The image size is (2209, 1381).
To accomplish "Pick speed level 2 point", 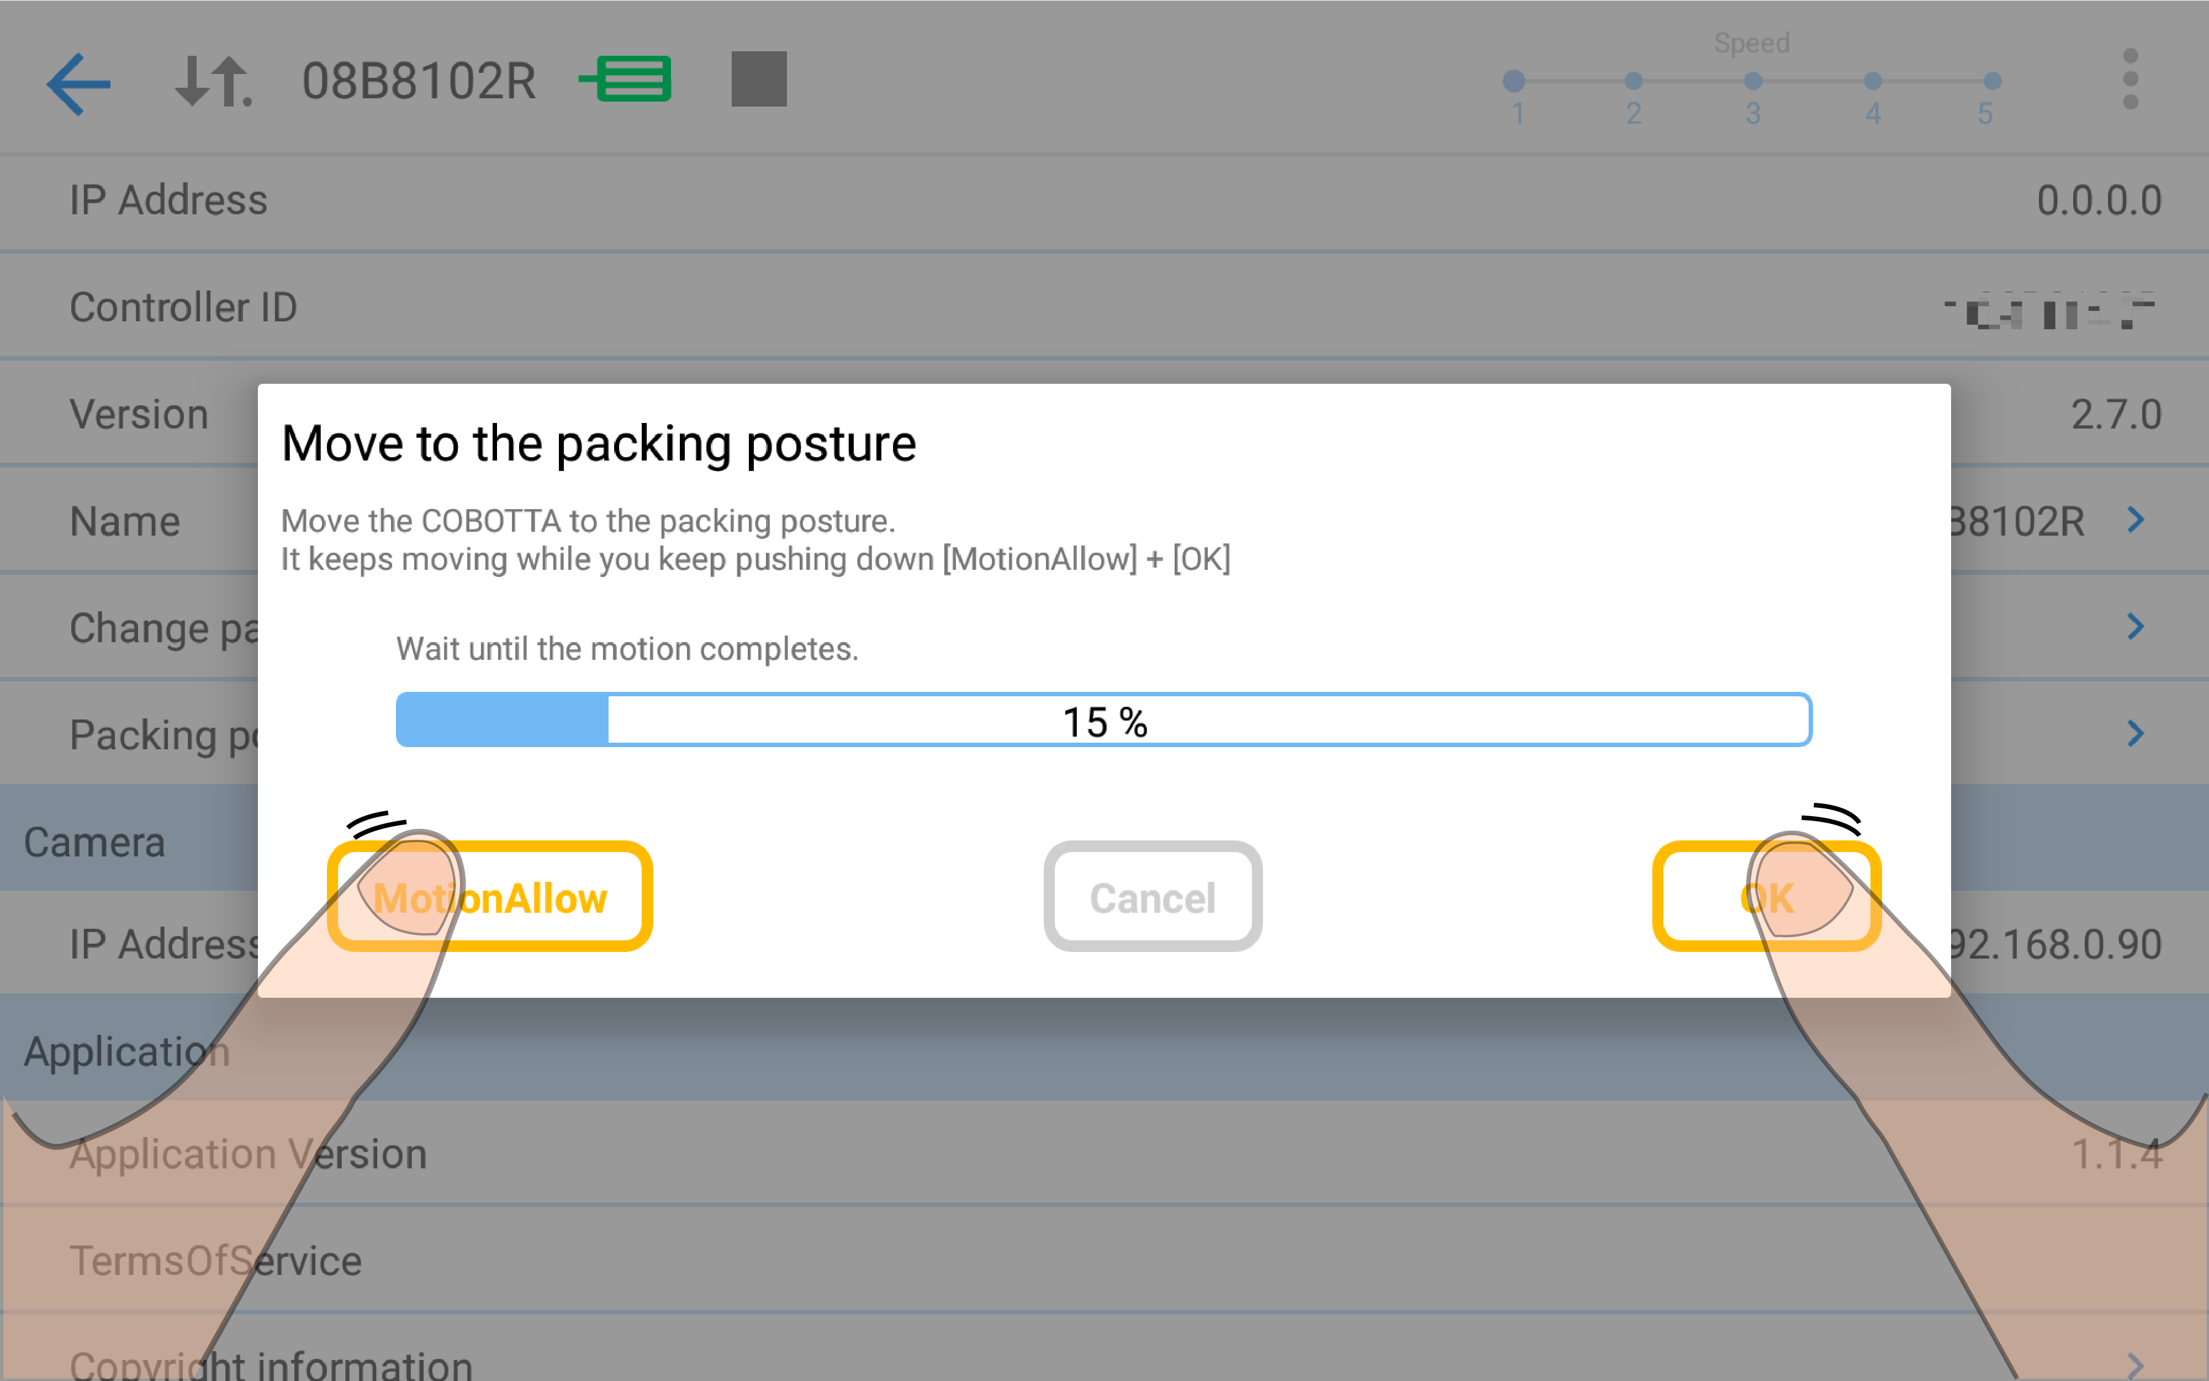I will [1634, 81].
